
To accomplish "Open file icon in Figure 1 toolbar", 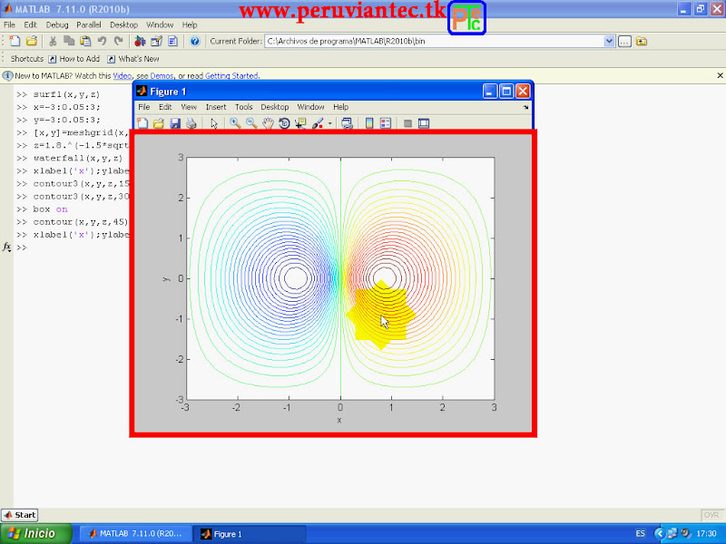I will pos(159,123).
